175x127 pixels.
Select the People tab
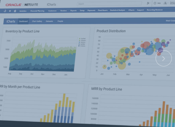60,21
